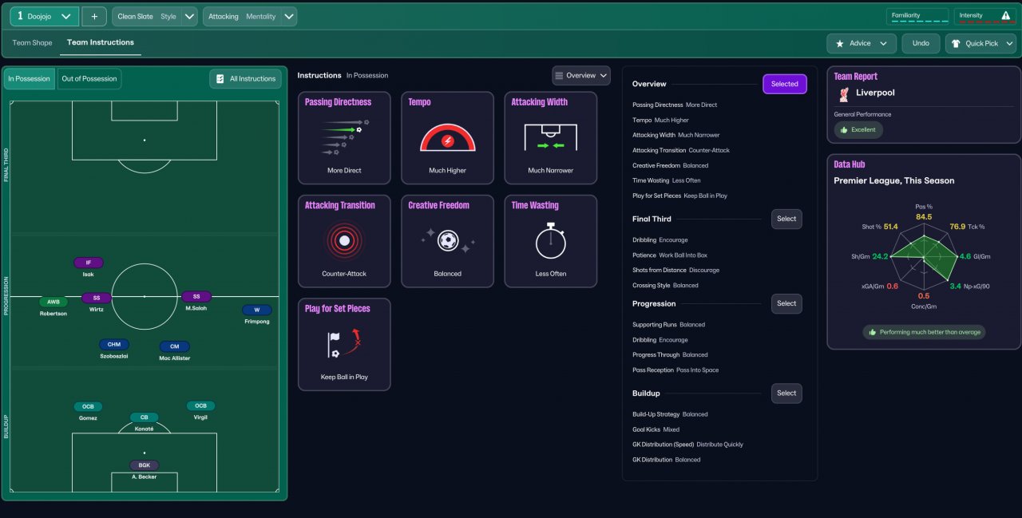Click the list icon on Overview dropdown
Image resolution: width=1022 pixels, height=518 pixels.
(x=559, y=76)
